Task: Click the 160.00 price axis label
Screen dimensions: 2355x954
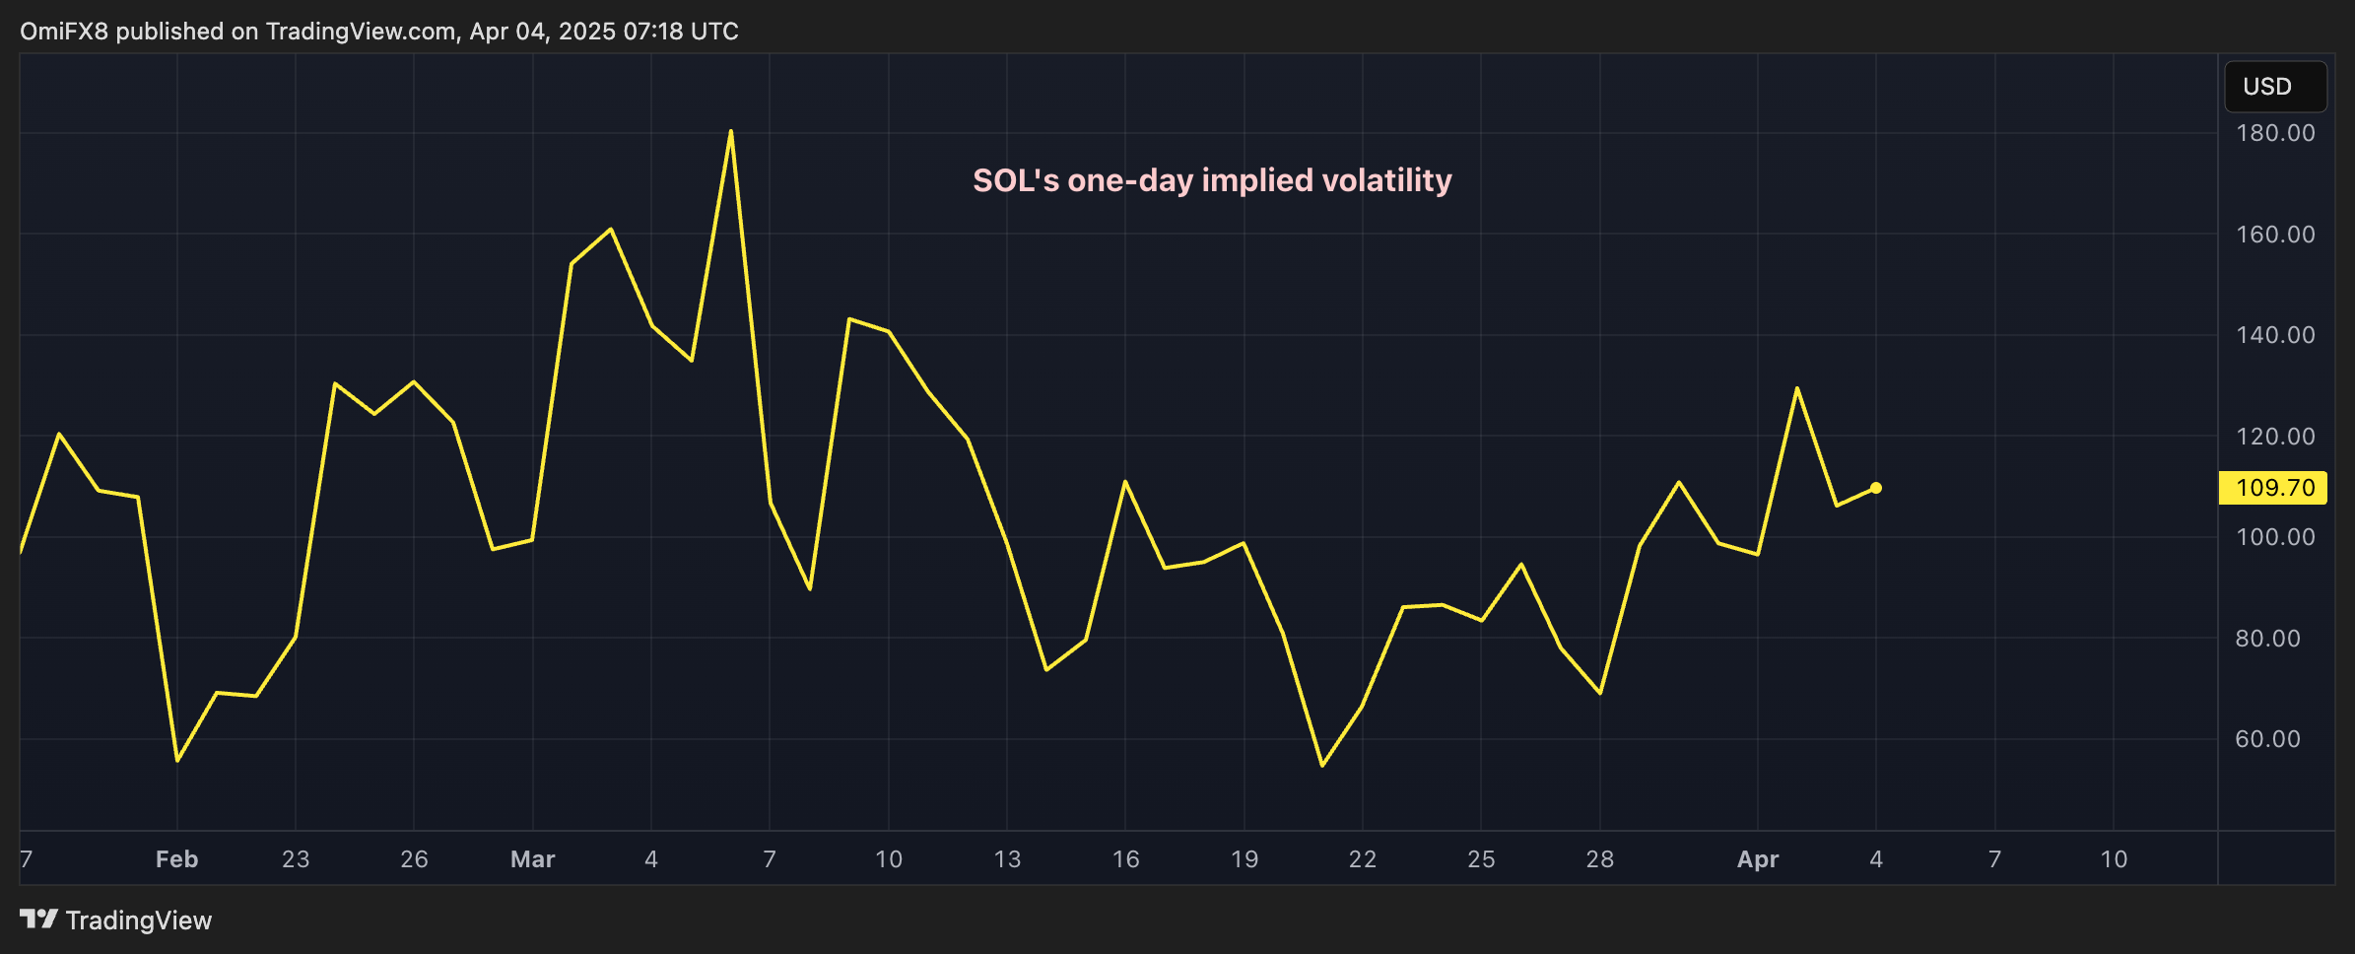Action: [x=2279, y=234]
